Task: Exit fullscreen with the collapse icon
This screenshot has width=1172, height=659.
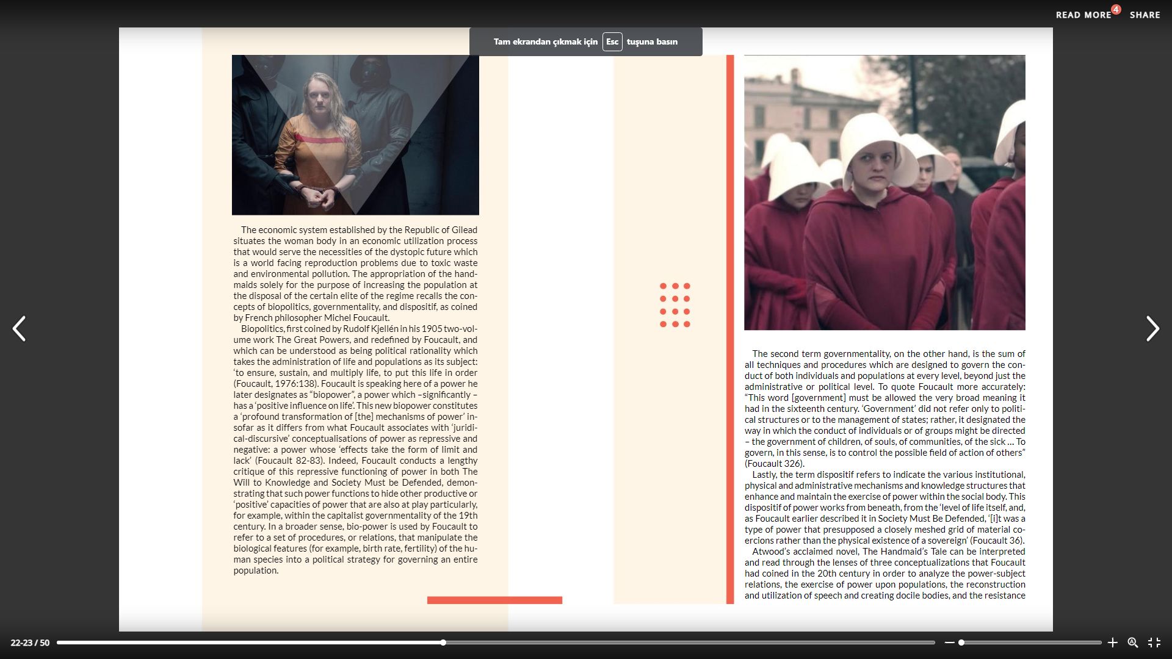Action: pos(1154,643)
